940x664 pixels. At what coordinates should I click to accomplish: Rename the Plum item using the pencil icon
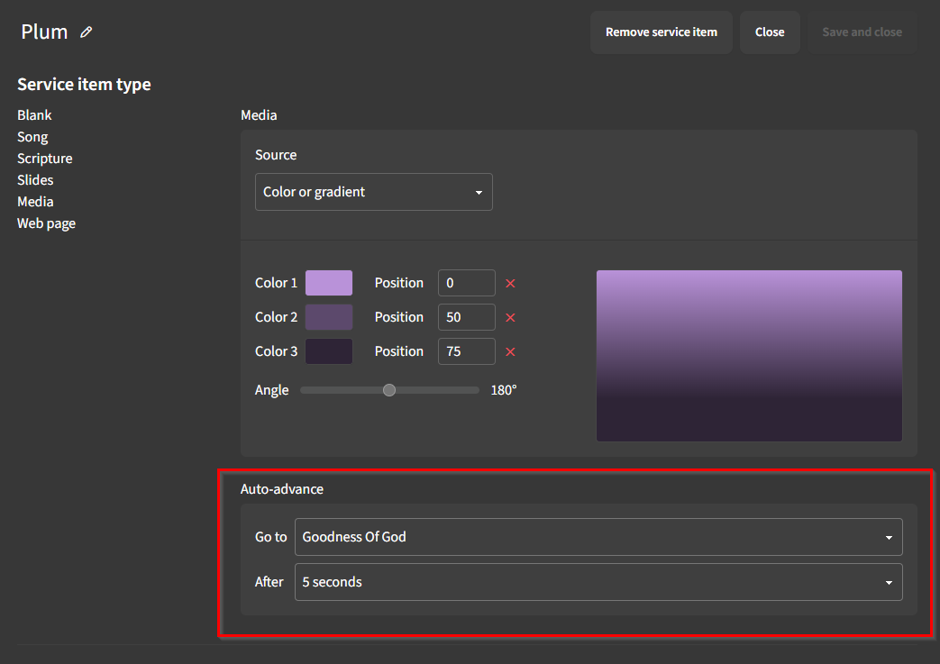pos(86,32)
